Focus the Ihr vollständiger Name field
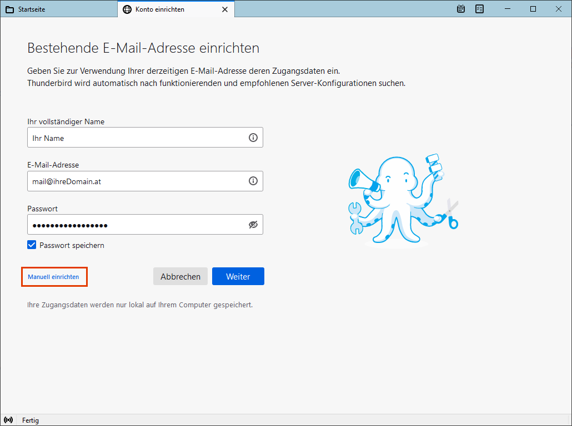The width and height of the screenshot is (572, 426). 136,138
